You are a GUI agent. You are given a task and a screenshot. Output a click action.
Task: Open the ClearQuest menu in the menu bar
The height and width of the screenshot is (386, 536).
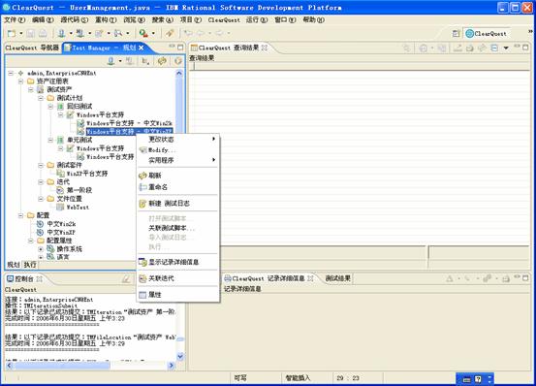(224, 20)
